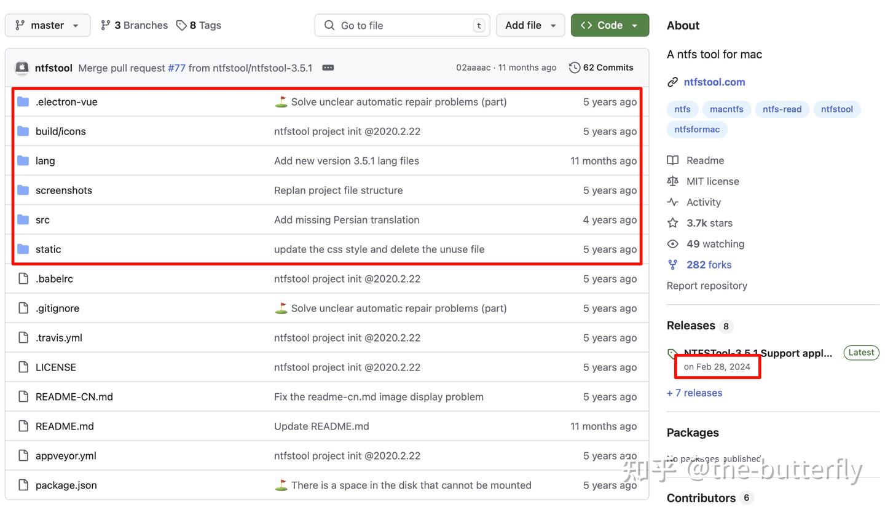
Task: Open the Activity page
Action: tap(704, 202)
